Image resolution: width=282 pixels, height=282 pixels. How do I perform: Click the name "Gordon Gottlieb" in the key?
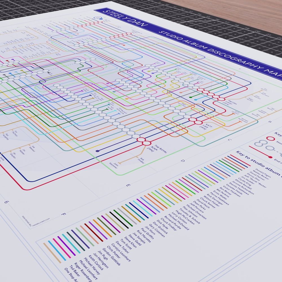click(x=111, y=257)
